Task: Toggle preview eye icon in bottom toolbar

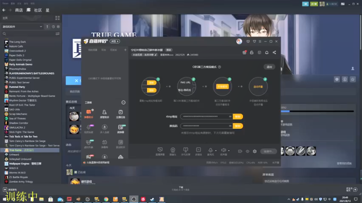Action: click(247, 151)
